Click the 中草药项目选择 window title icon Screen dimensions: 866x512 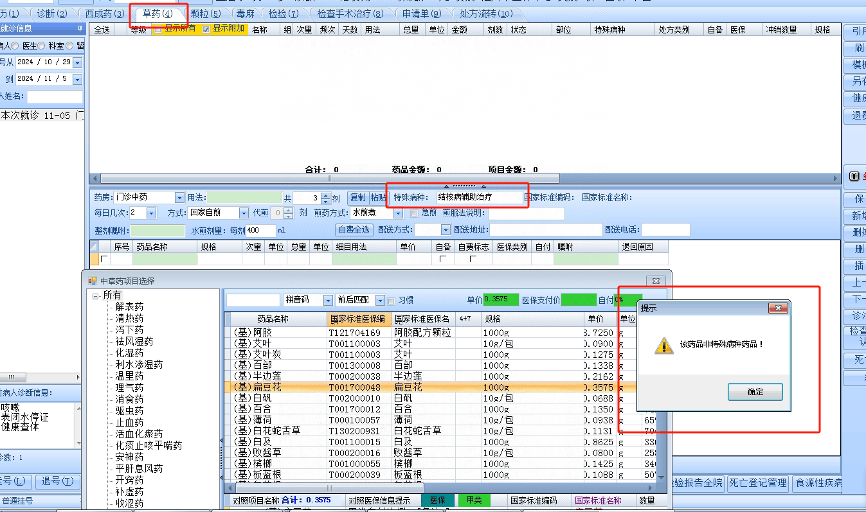pos(92,281)
